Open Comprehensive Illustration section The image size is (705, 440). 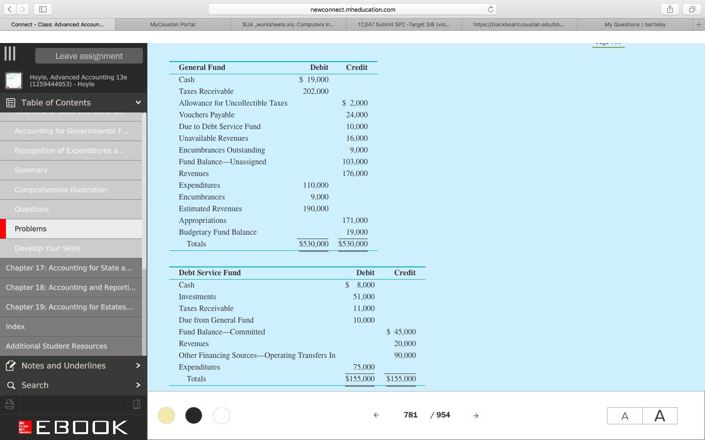(x=71, y=190)
